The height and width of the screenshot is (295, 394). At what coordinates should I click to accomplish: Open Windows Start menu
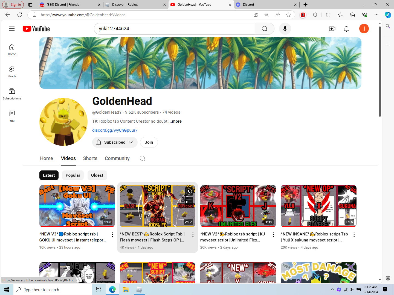(7, 290)
